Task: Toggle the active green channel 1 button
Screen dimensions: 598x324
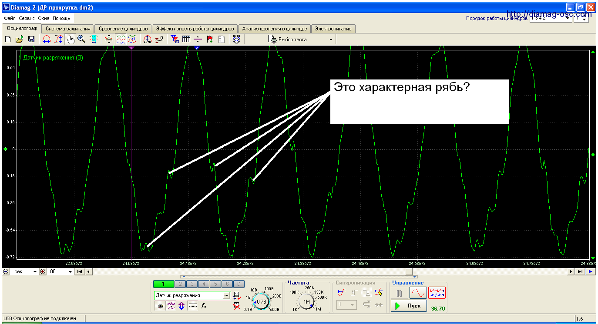Action: pyautogui.click(x=164, y=284)
